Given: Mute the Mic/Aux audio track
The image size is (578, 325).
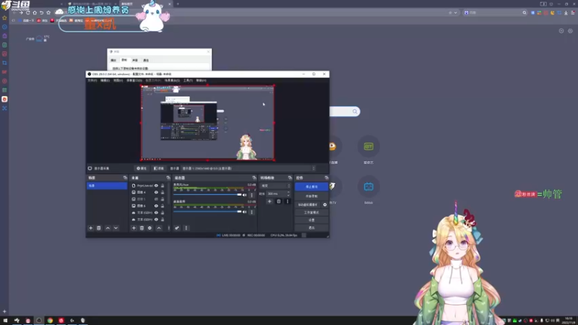Looking at the screenshot, I should click(x=245, y=195).
